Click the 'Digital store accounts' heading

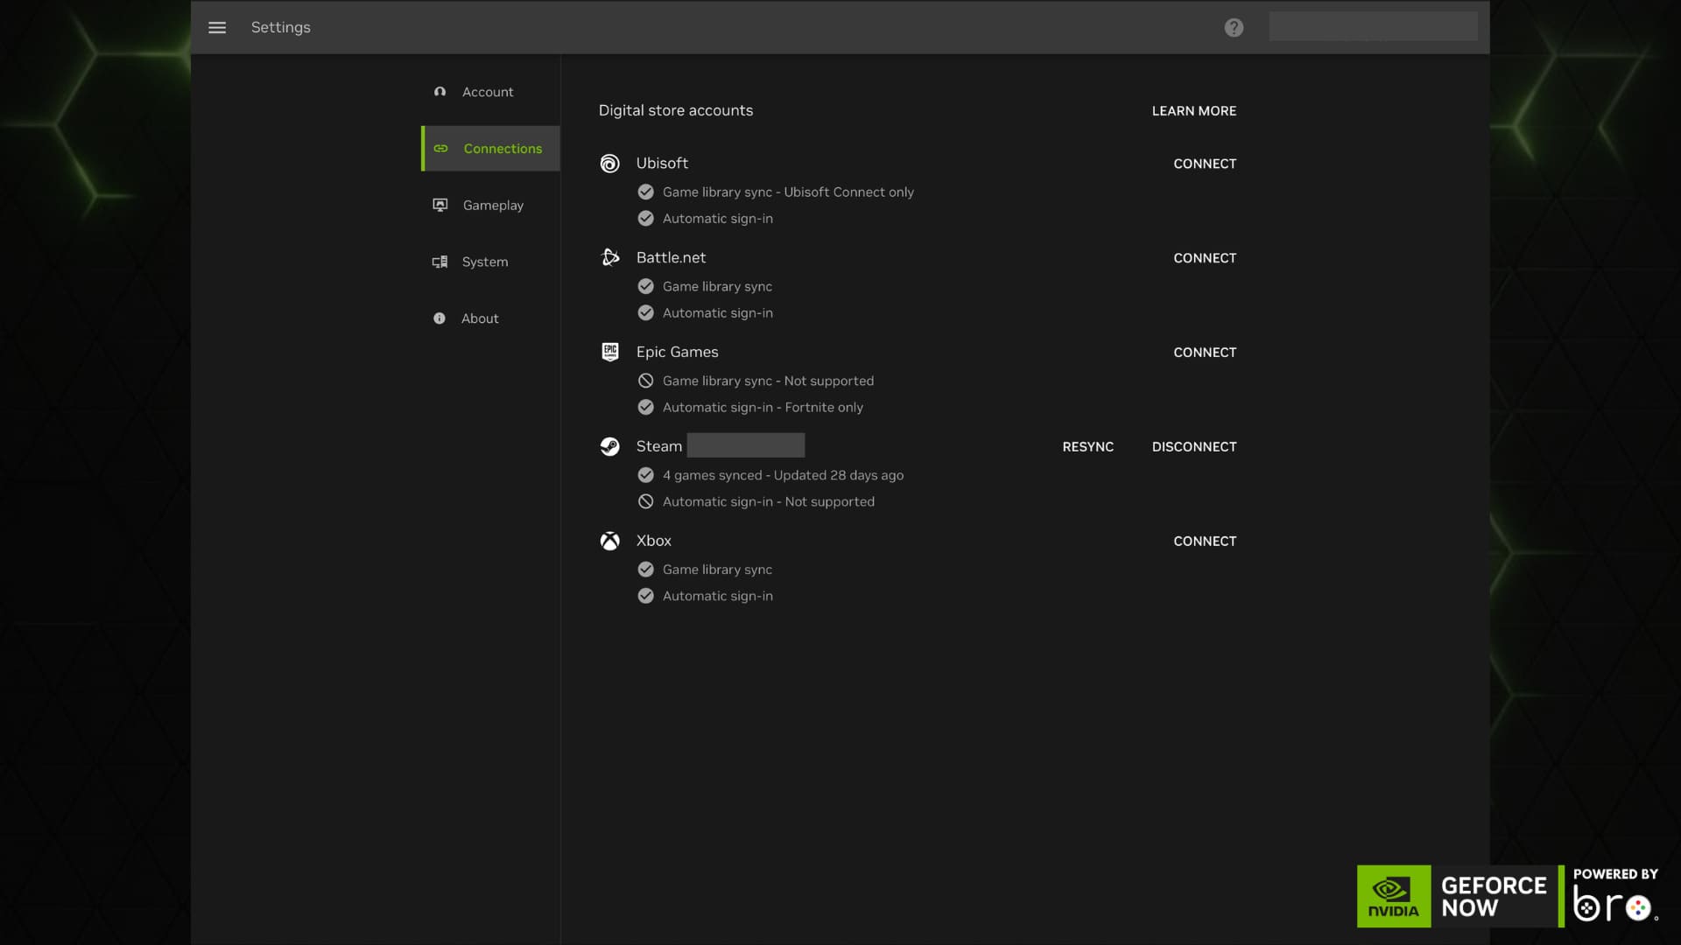[x=676, y=110]
